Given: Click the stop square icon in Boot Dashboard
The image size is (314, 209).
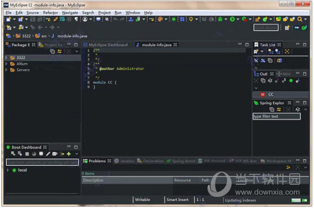Looking at the screenshot, I should tap(27, 154).
